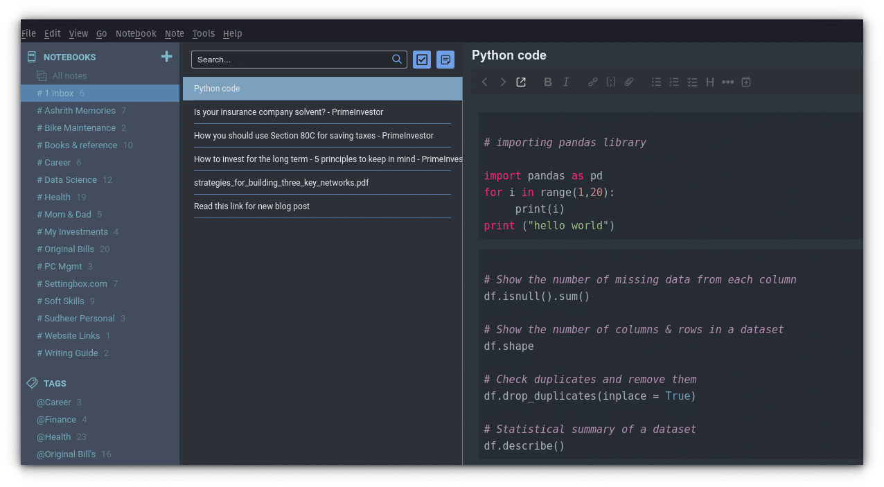
Task: Insert horizontal rule using three-dots icon
Action: 727,82
